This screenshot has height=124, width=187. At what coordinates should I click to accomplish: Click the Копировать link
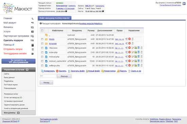coord(49,71)
